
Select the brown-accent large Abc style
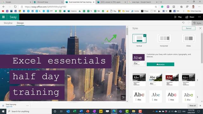coord(139,97)
